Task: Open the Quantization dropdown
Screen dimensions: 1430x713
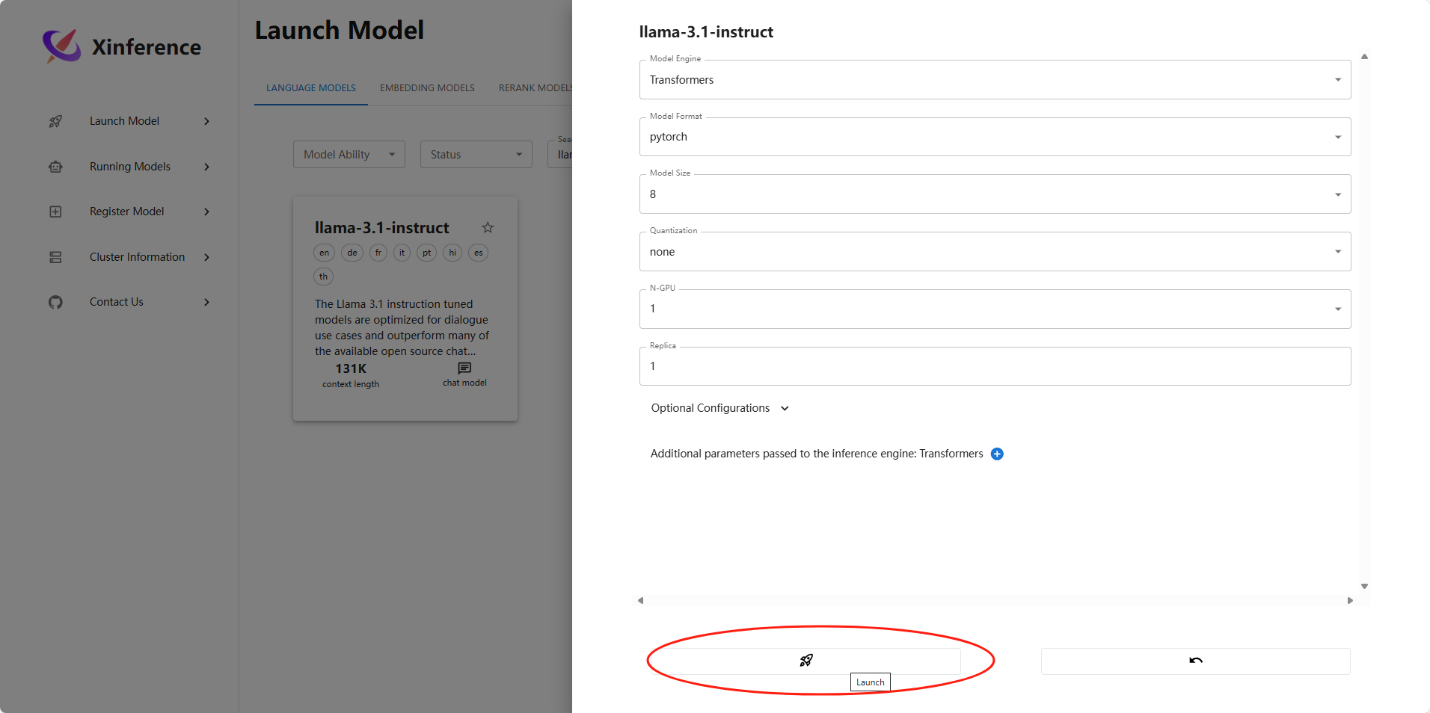Action: coord(995,252)
